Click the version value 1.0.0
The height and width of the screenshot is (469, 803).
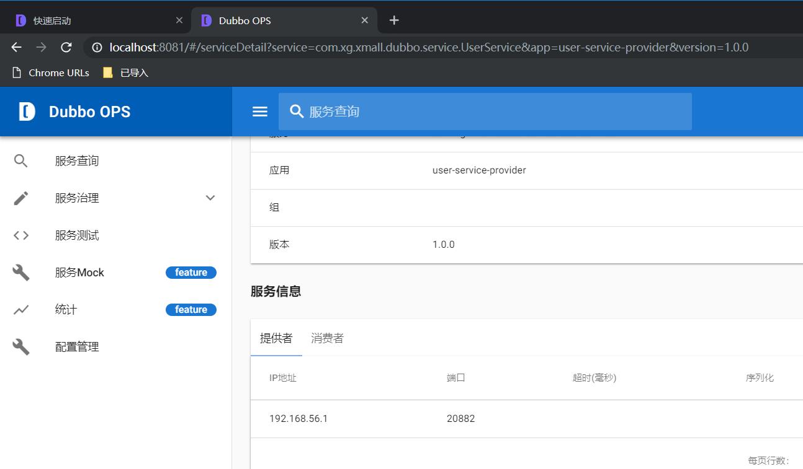coord(444,245)
